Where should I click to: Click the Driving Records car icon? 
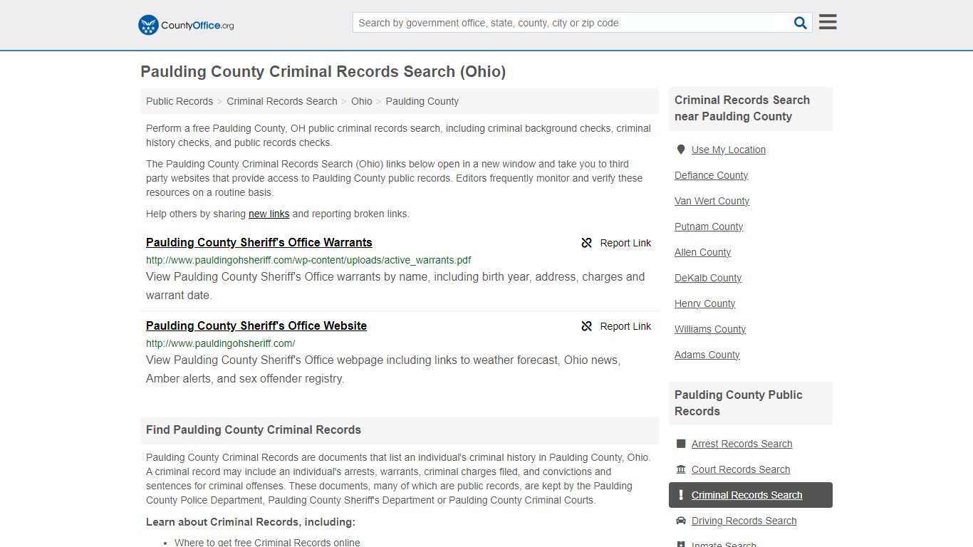[681, 521]
